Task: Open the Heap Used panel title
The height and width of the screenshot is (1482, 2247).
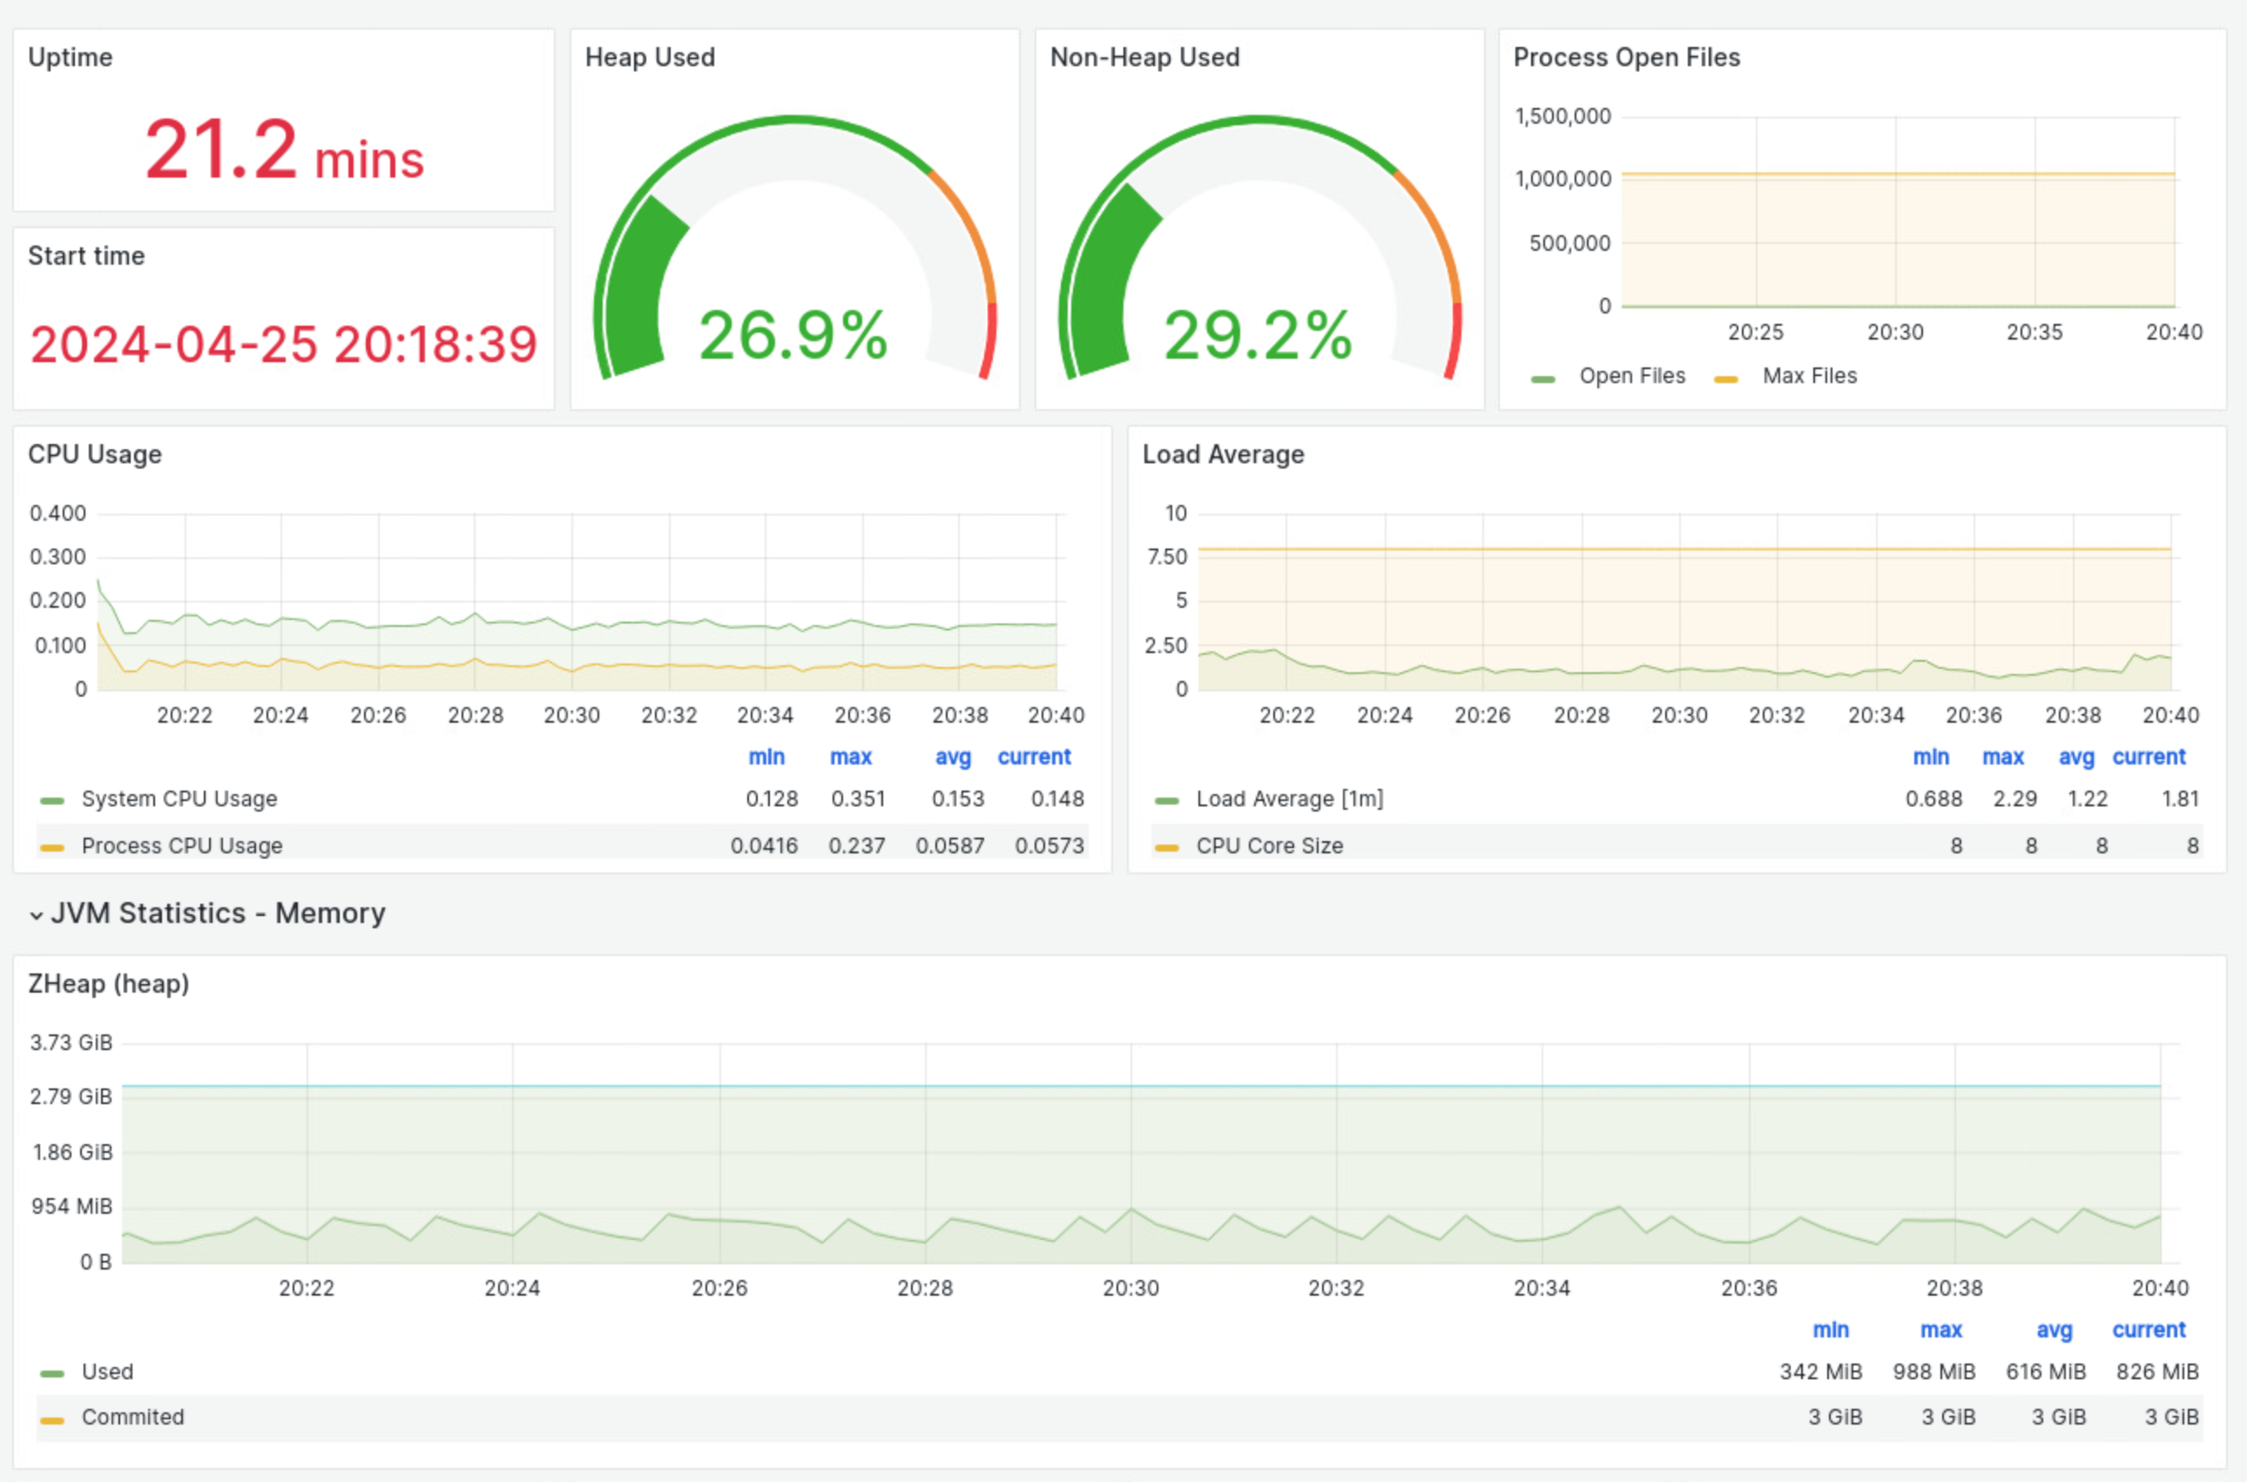Action: point(650,57)
